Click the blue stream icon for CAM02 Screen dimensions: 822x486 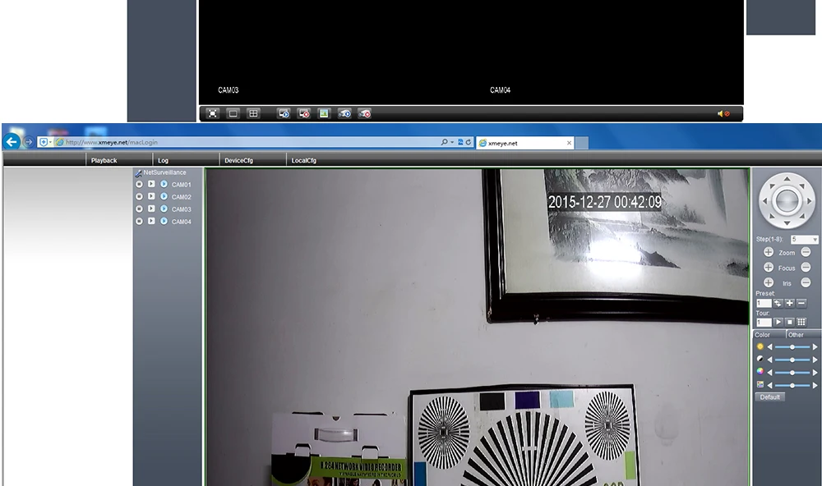click(x=164, y=196)
